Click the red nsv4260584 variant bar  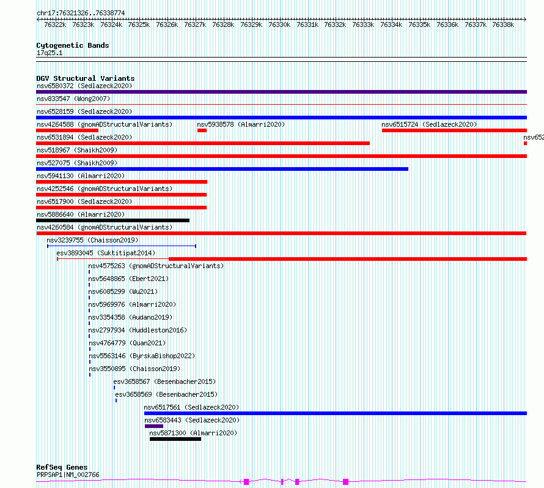281,233
